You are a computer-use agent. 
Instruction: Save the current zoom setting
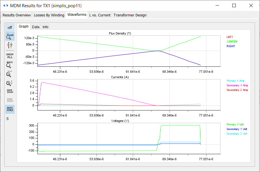[10, 91]
